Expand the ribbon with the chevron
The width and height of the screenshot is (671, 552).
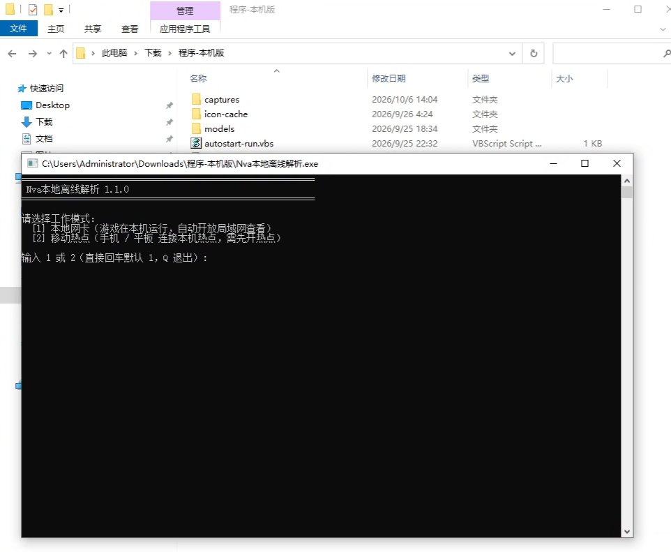(663, 29)
